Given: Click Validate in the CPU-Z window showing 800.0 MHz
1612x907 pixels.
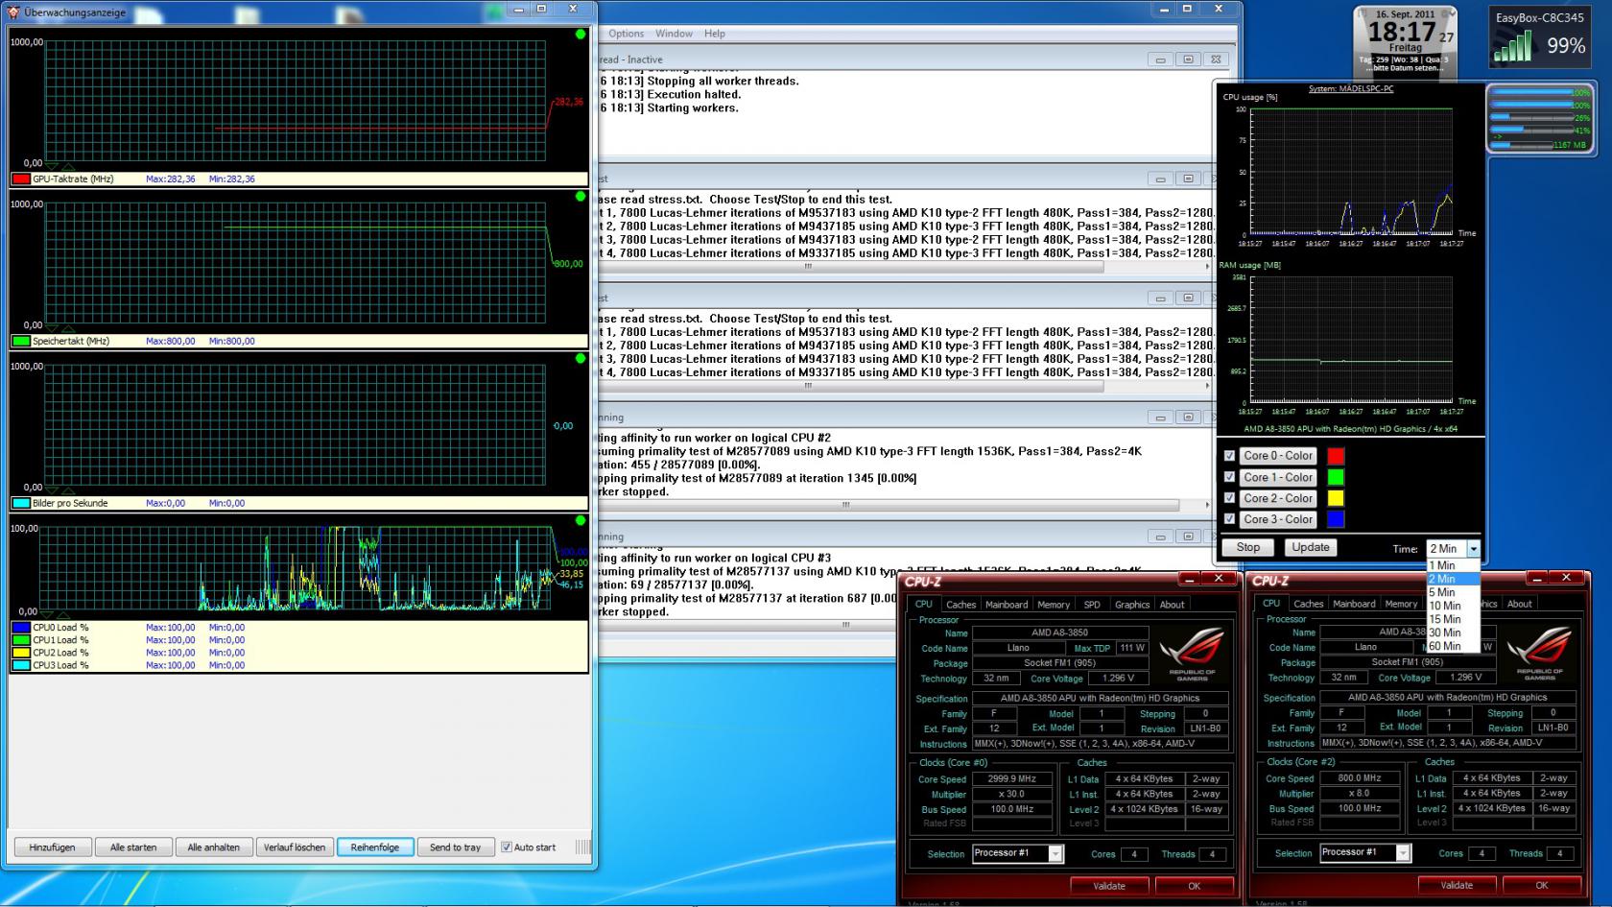Looking at the screenshot, I should [1457, 885].
